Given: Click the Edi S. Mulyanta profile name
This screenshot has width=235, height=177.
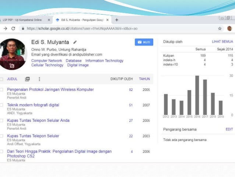Looking at the screenshot, I should (x=50, y=42).
